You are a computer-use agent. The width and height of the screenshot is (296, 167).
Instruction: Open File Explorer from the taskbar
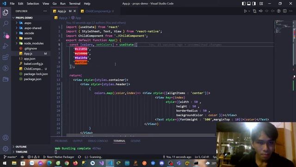tap(14, 163)
